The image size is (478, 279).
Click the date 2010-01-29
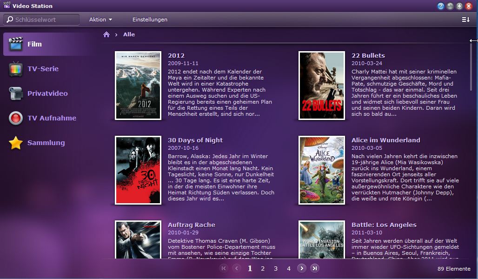click(x=183, y=232)
